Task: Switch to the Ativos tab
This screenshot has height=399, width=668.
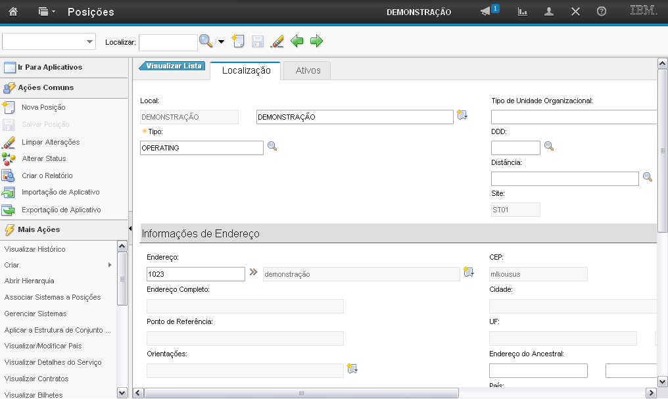Action: [308, 70]
